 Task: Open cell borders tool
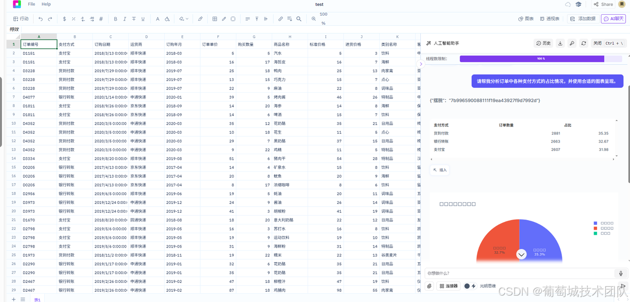click(215, 19)
